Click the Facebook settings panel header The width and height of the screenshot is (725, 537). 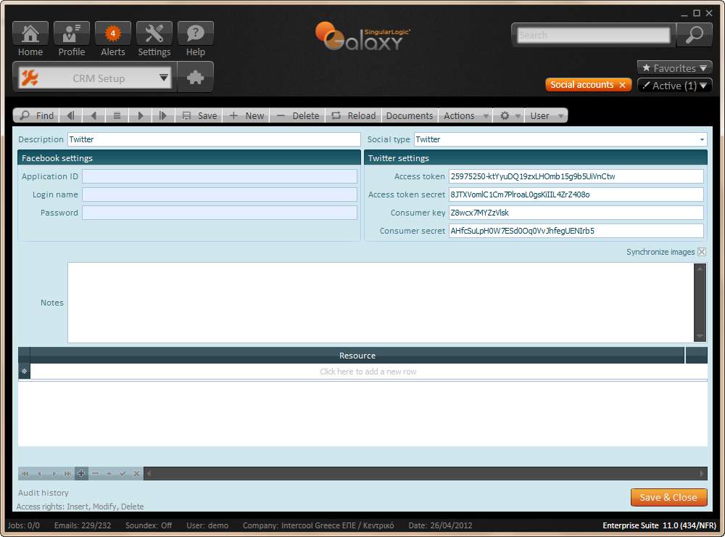(189, 158)
